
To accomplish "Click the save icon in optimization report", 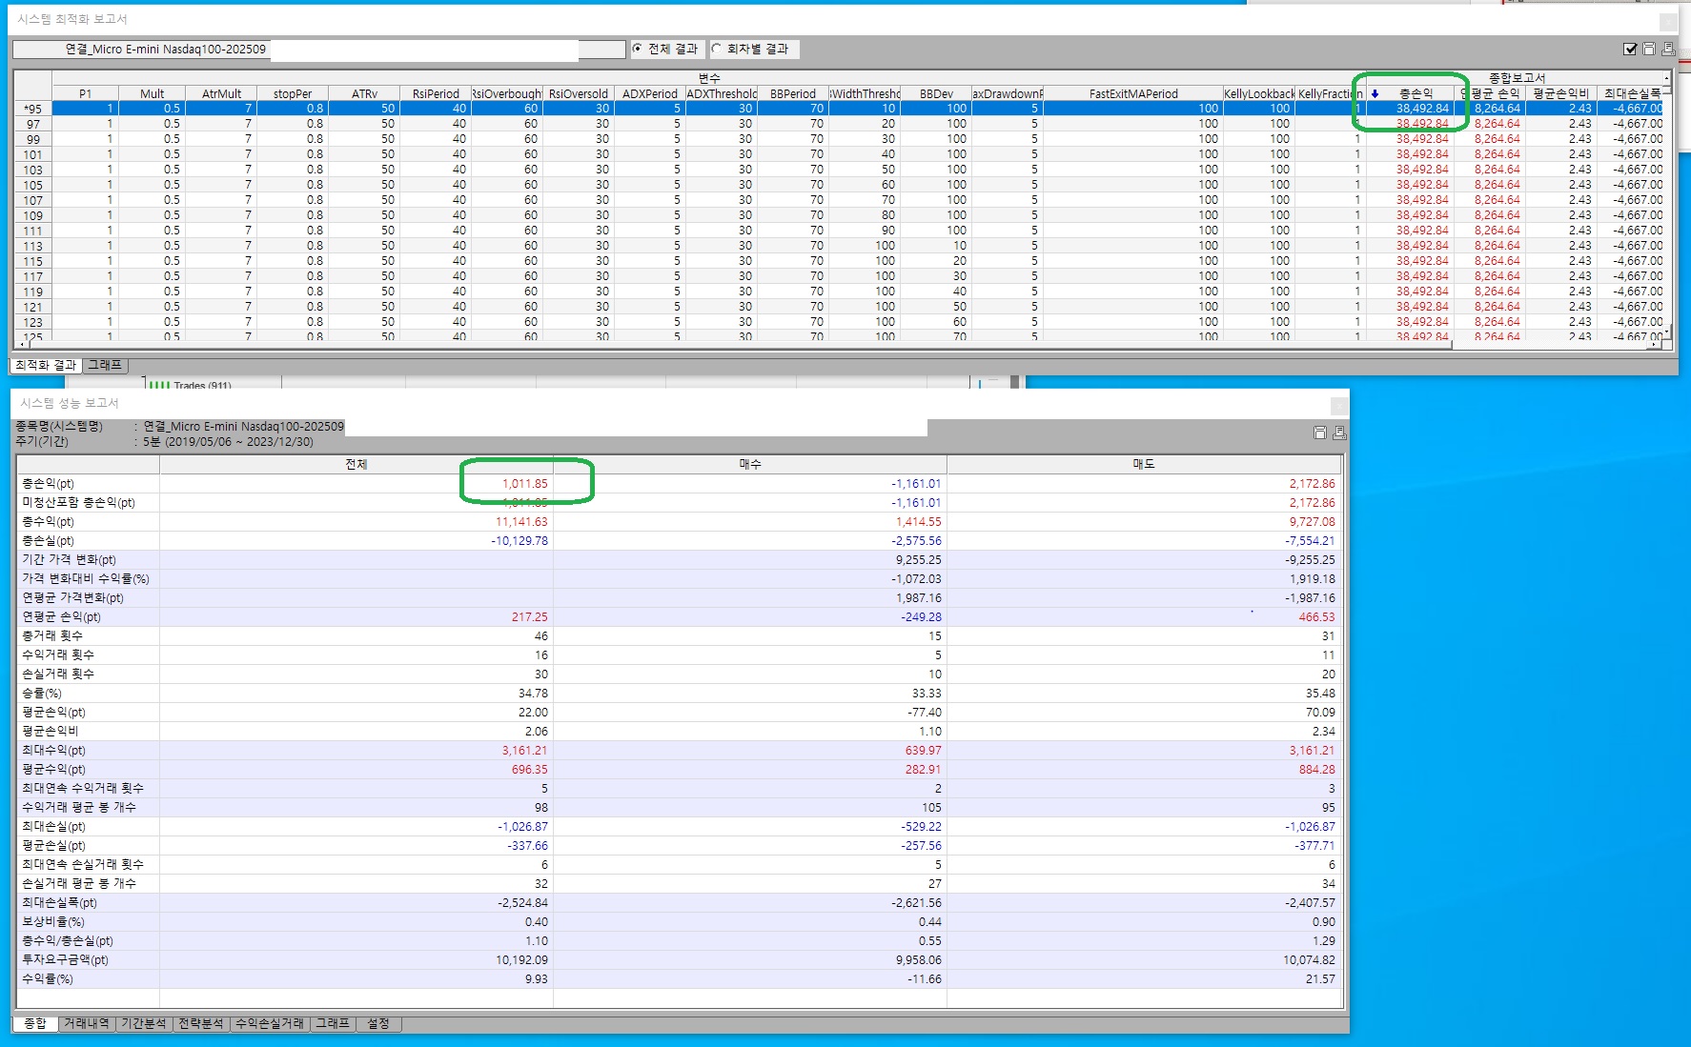I will click(1649, 49).
